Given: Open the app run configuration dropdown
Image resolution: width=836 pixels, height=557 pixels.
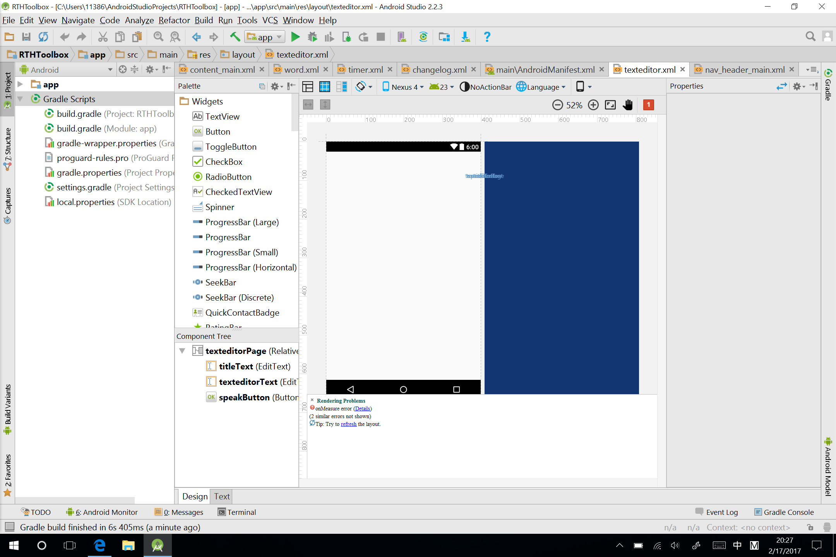Looking at the screenshot, I should (x=265, y=37).
